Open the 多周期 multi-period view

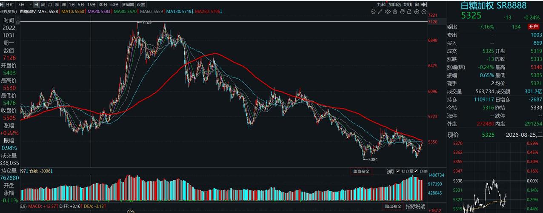pyautogui.click(x=128, y=5)
